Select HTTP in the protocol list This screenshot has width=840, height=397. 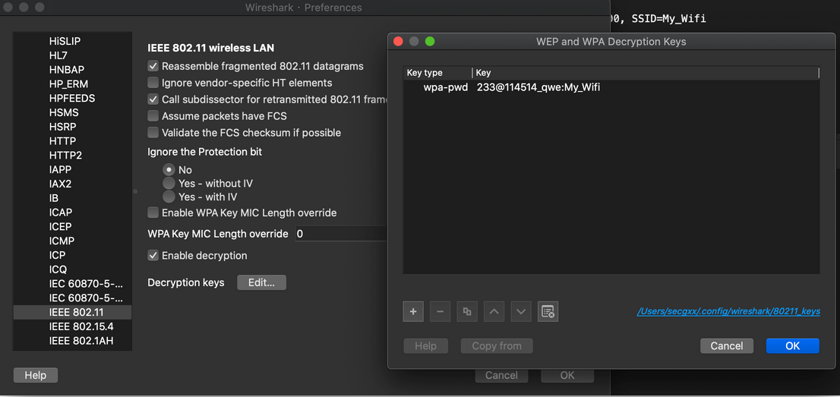(x=63, y=141)
